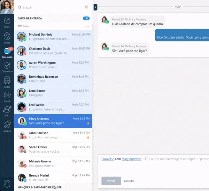This screenshot has height=191, width=209.
Task: Click Soren Ember's avatar
Action: [22, 149]
